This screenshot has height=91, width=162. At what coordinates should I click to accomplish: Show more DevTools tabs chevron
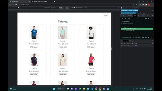tap(138, 16)
